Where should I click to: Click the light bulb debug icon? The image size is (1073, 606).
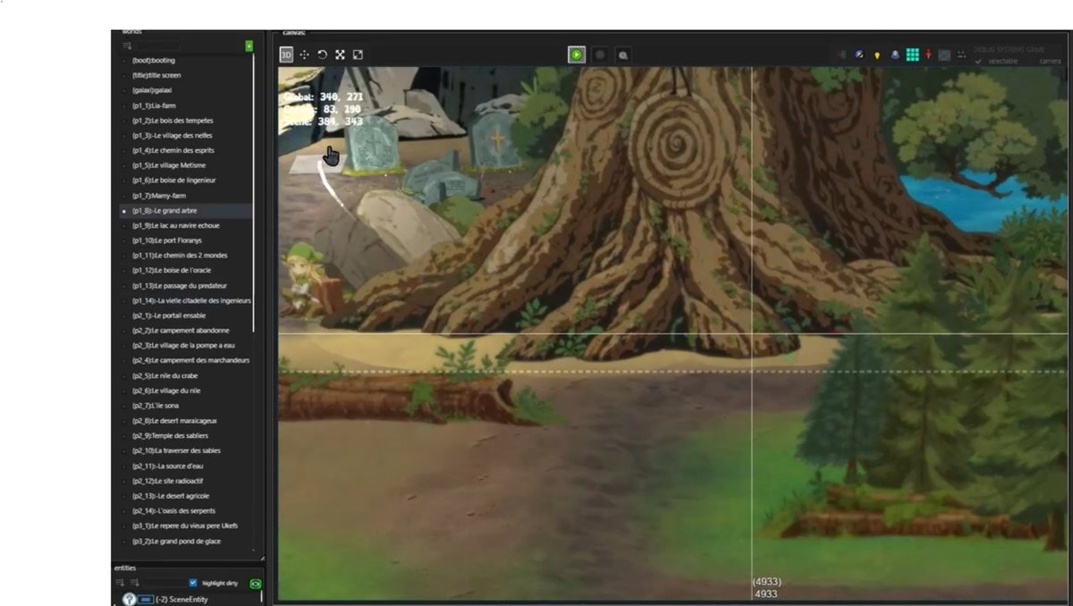point(877,55)
